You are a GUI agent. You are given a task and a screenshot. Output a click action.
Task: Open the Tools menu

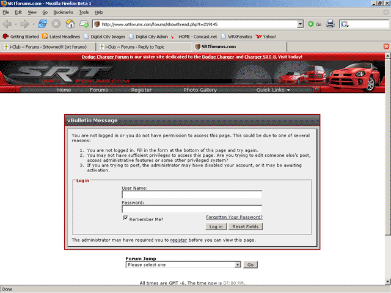(x=84, y=12)
